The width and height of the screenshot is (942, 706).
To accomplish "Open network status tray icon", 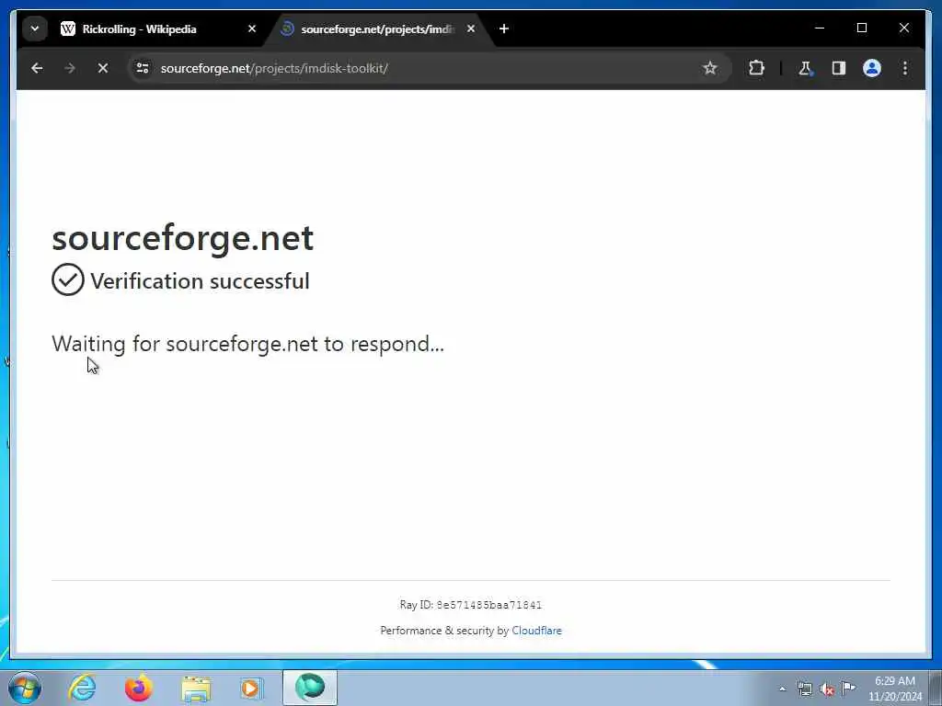I will click(804, 689).
